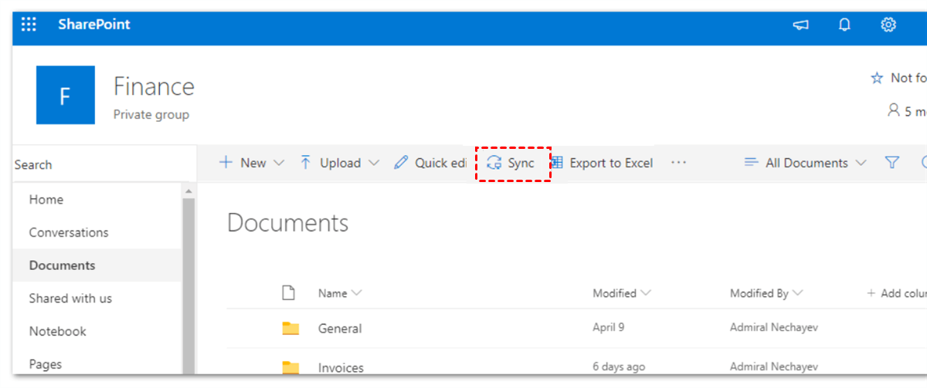Viewport: 927px width, 388px height.
Task: Click the New plus icon
Action: (x=226, y=163)
